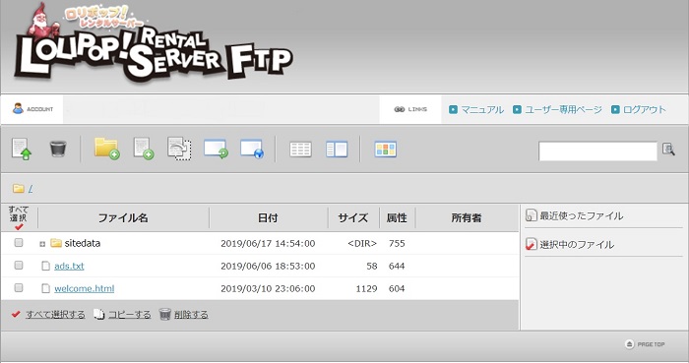Click the ACCOUNT user icon

point(18,108)
